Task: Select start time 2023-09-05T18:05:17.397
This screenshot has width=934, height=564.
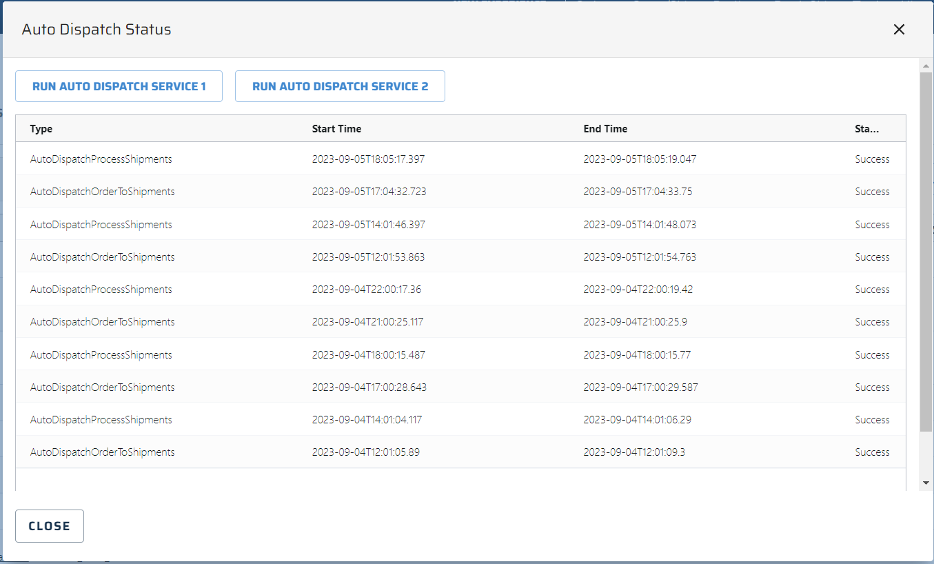Action: [369, 159]
